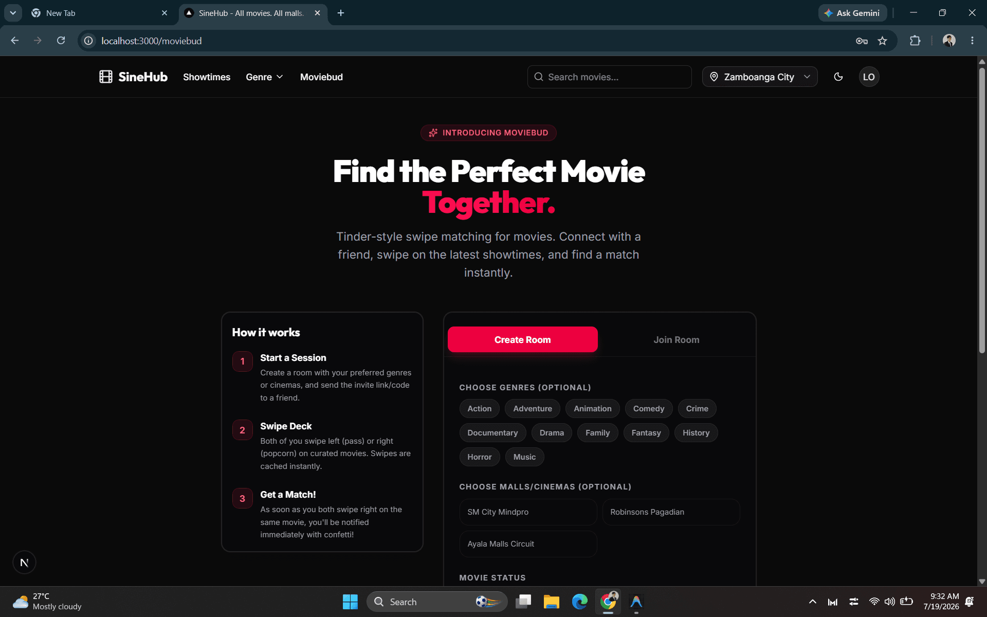Select Robinsons Pagadian cinema

(x=671, y=512)
